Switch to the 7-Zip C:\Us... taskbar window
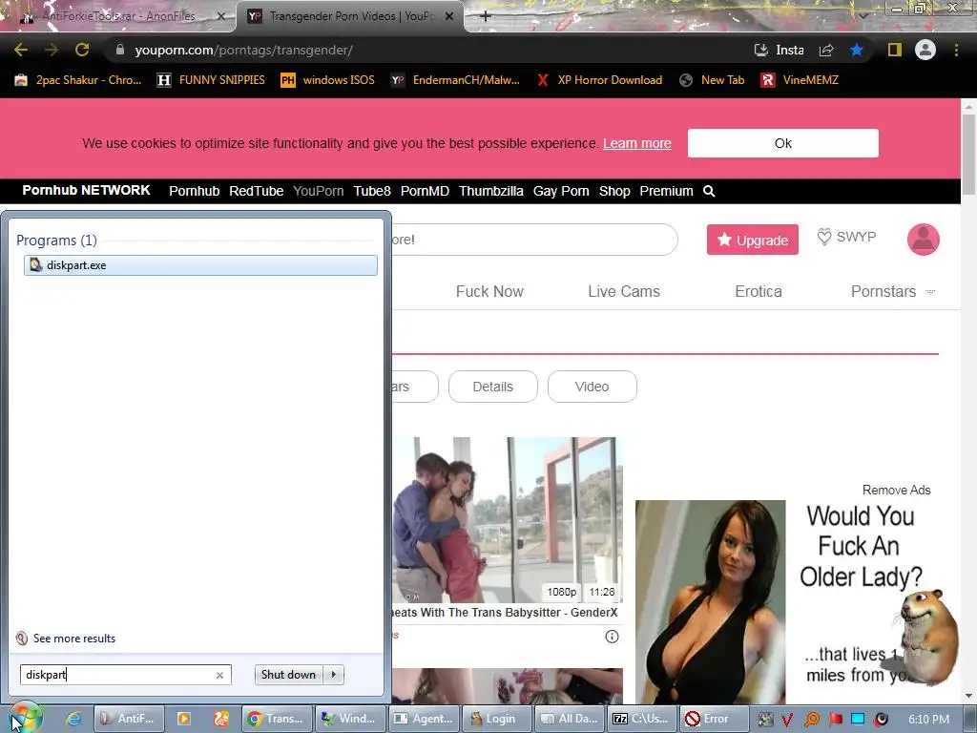Screen dimensions: 977x733 tap(644, 719)
